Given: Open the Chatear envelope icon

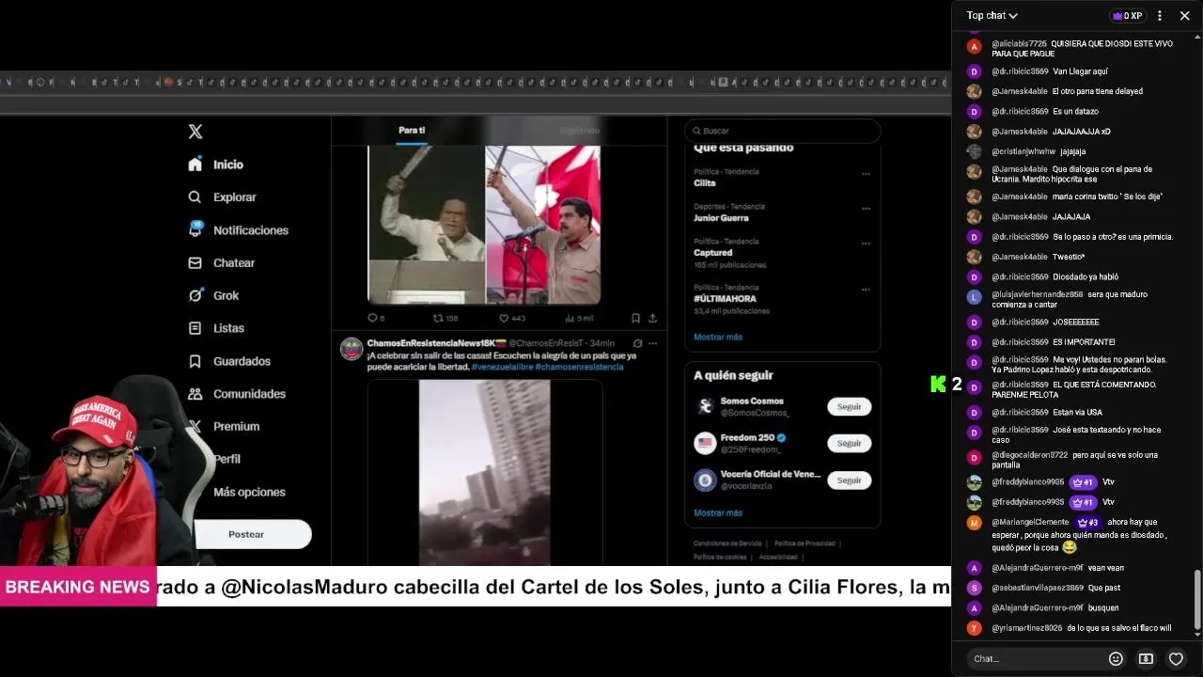Looking at the screenshot, I should (x=195, y=263).
